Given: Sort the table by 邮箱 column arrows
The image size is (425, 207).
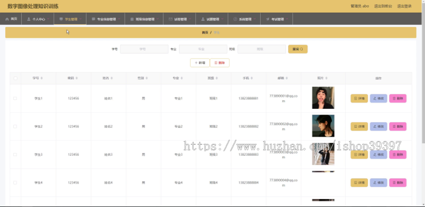Looking at the screenshot, I should click(x=287, y=78).
